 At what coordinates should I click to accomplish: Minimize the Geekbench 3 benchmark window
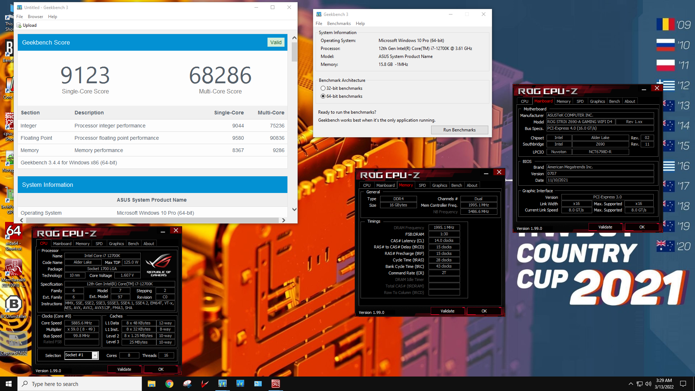451,14
